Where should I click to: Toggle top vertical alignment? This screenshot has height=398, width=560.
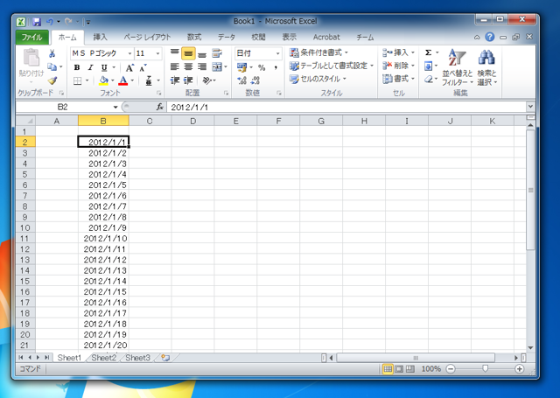[x=175, y=53]
